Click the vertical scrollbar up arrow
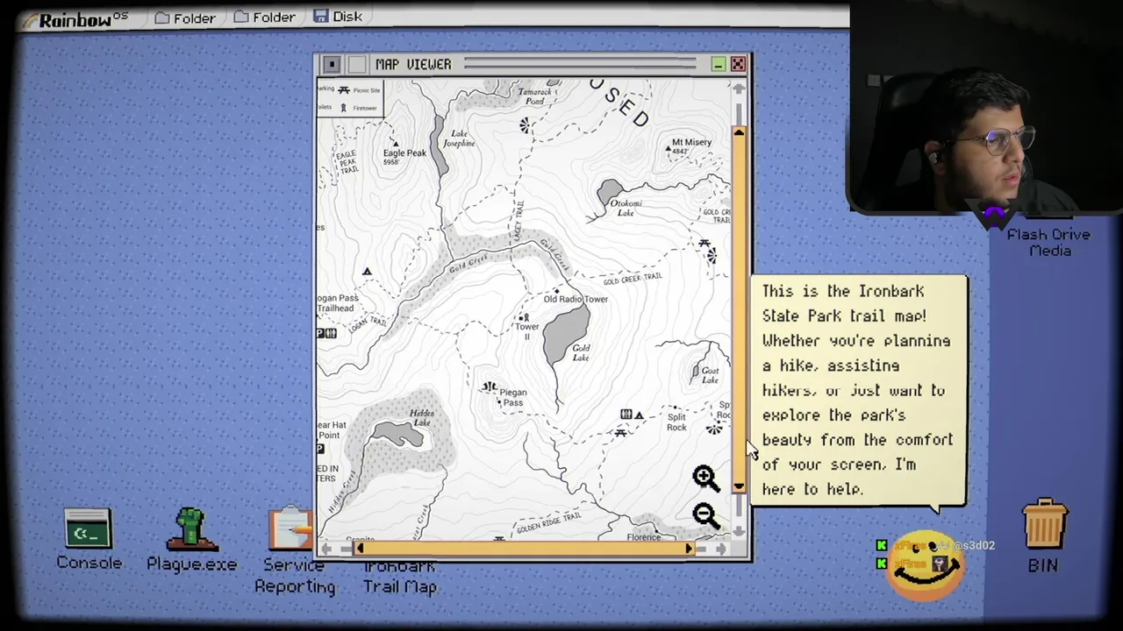 coord(739,89)
